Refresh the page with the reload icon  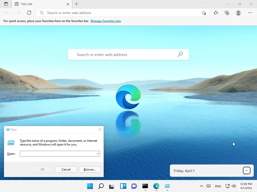(29, 13)
